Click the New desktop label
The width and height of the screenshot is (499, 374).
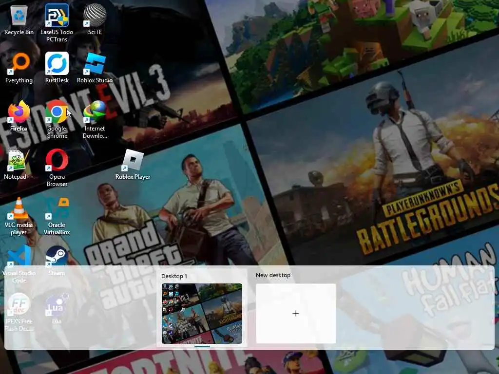(x=273, y=275)
